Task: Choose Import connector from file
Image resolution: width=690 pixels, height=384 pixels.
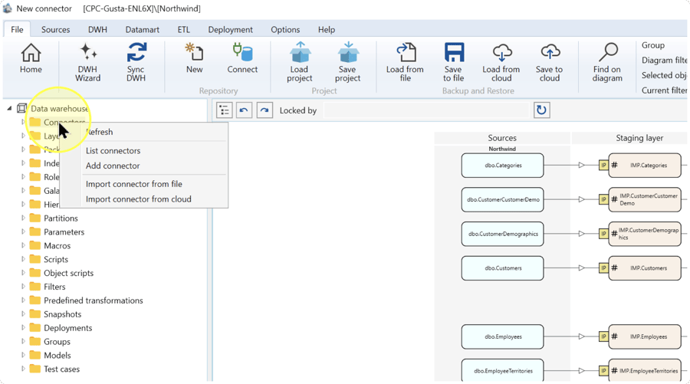Action: point(144,184)
